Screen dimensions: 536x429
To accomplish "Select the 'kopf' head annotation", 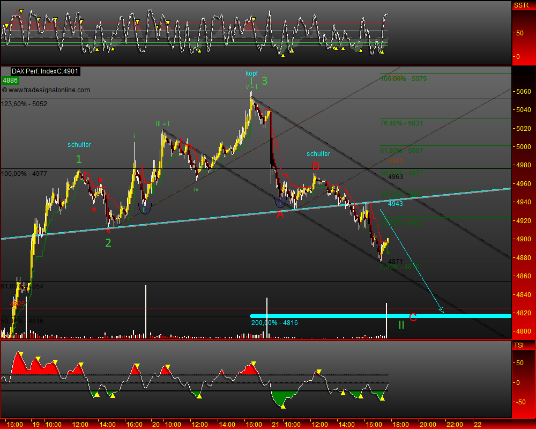I will click(x=251, y=72).
